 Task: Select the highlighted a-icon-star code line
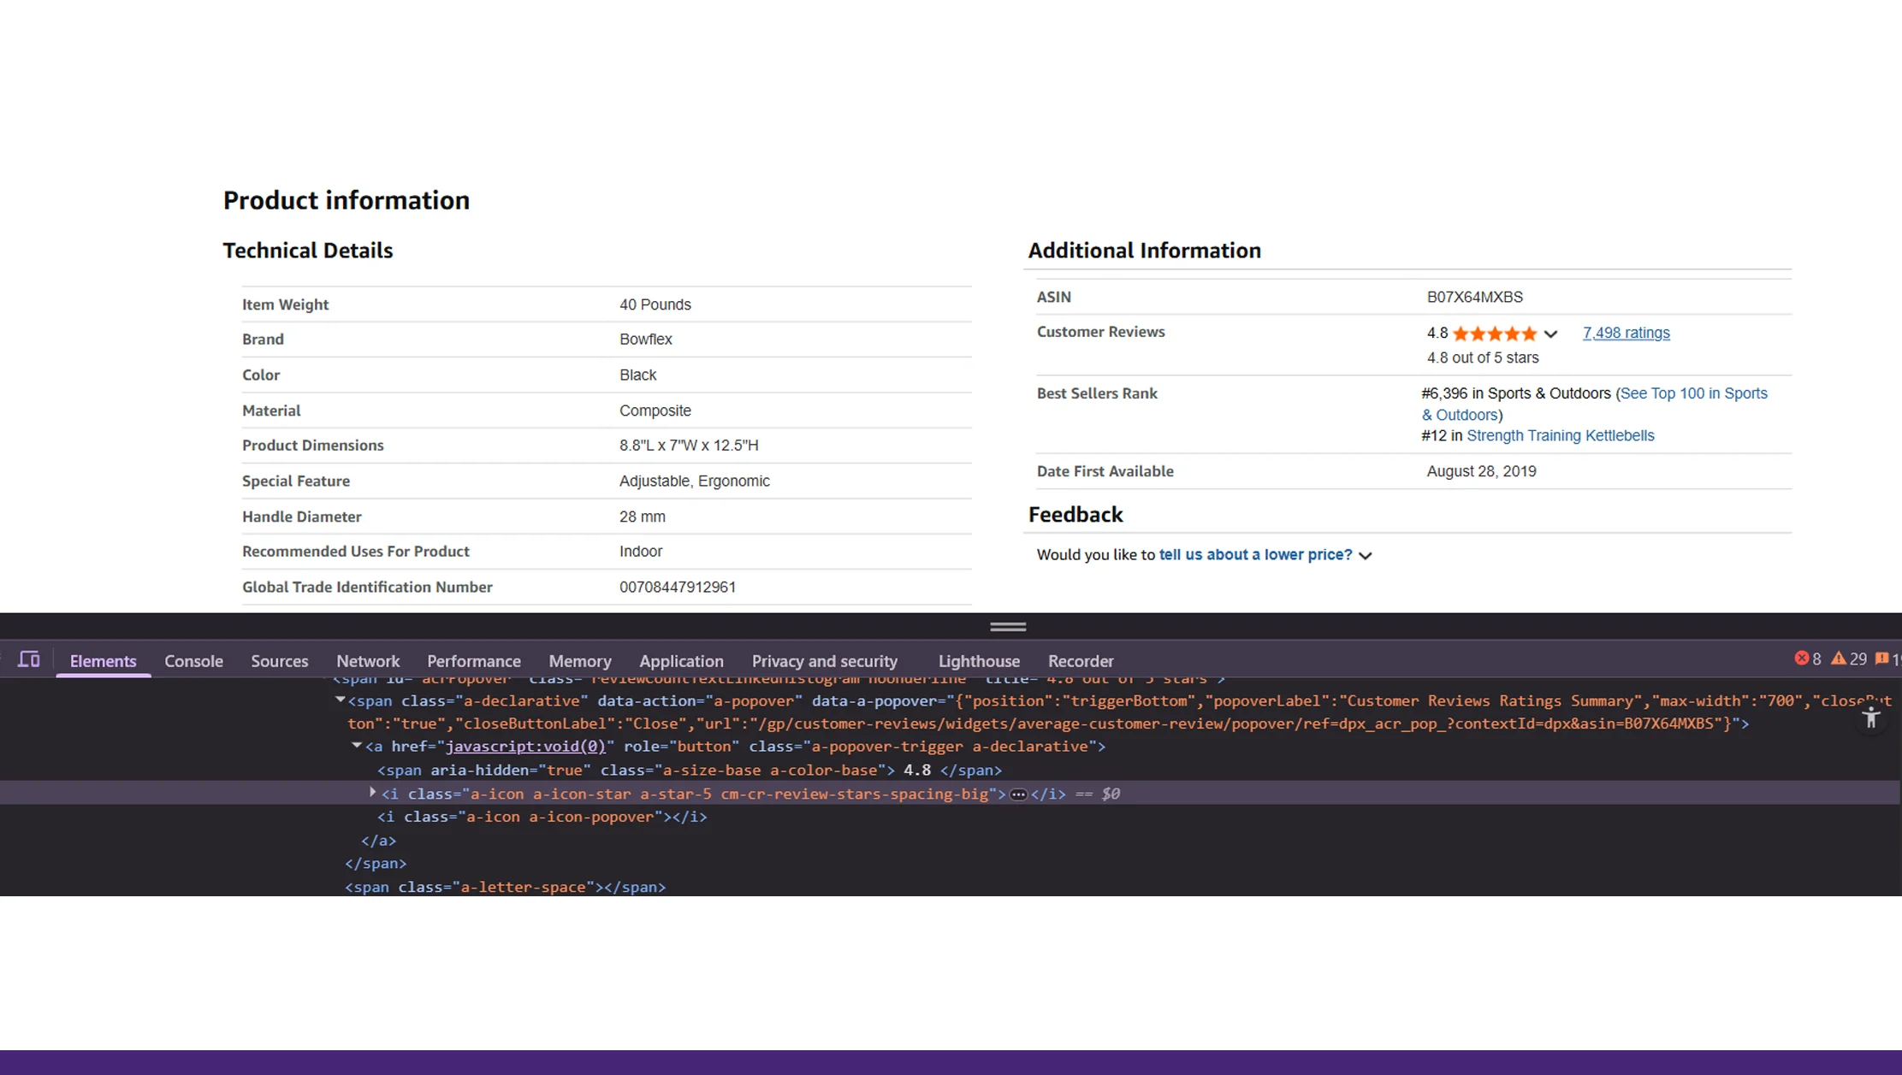[684, 794]
